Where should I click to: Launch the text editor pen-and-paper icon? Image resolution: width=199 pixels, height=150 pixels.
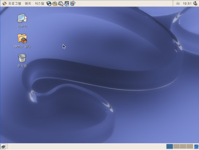coord(61,3)
